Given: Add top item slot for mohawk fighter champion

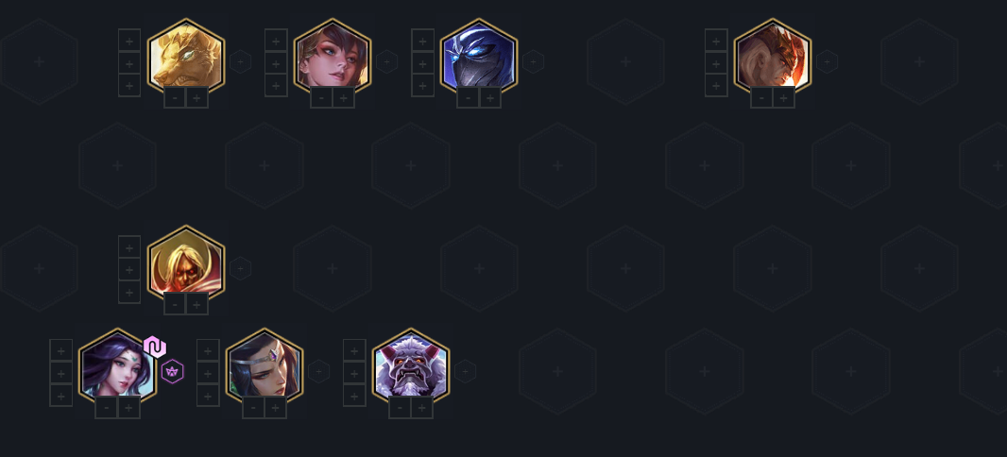Looking at the screenshot, I should (x=716, y=41).
